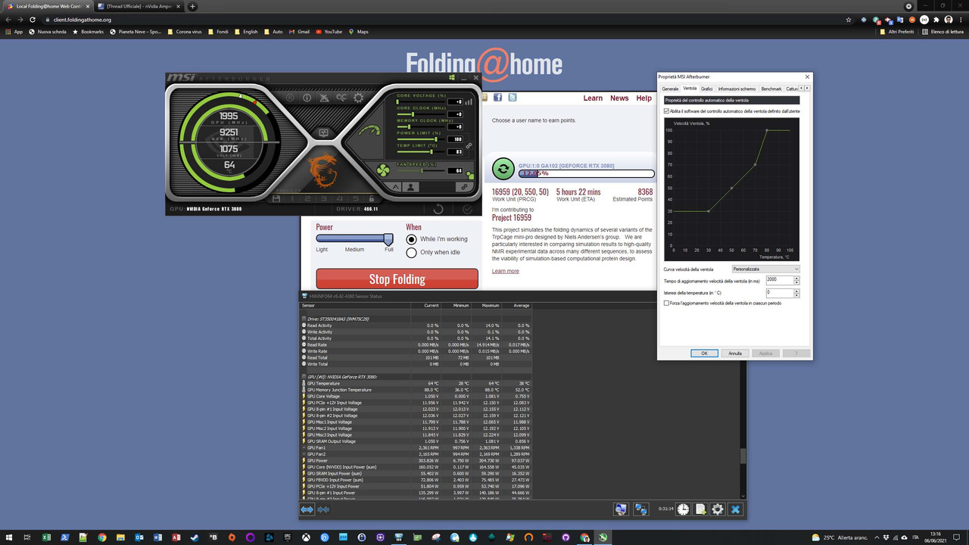The width and height of the screenshot is (969, 545).
Task: Click the Fan Speed value box
Action: [455, 170]
